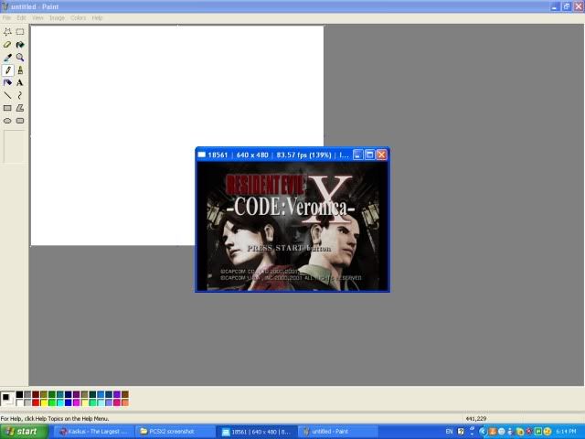Image resolution: width=585 pixels, height=439 pixels.
Task: Click the green square tray icon
Action: tap(538, 432)
